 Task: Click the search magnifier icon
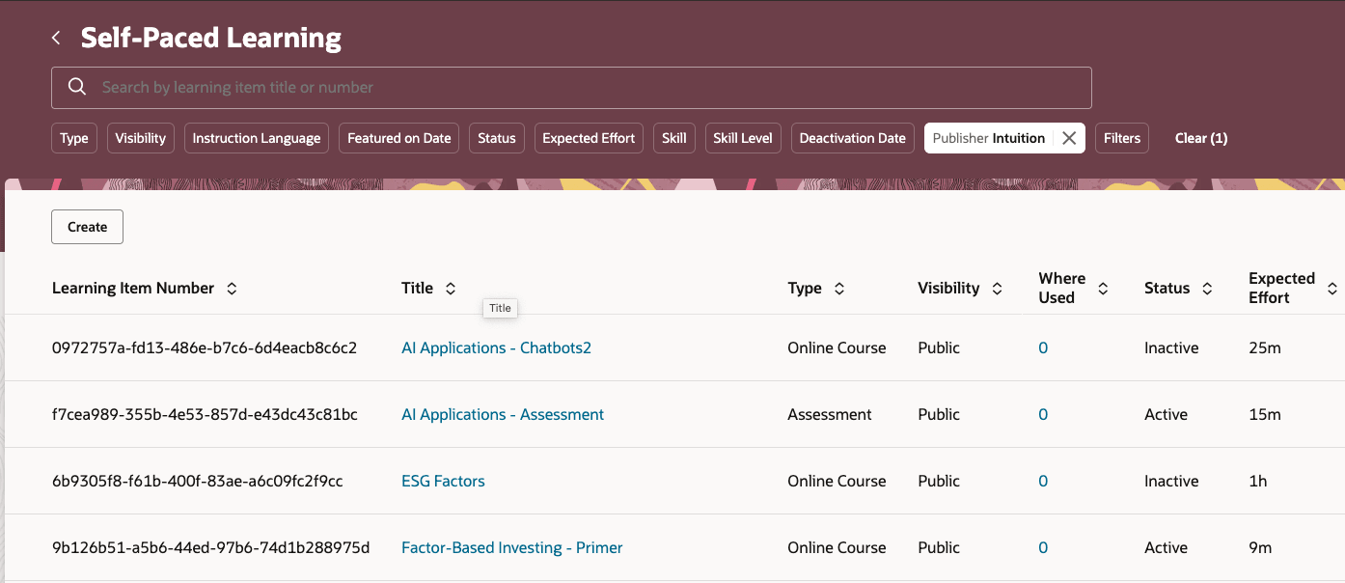tap(76, 86)
